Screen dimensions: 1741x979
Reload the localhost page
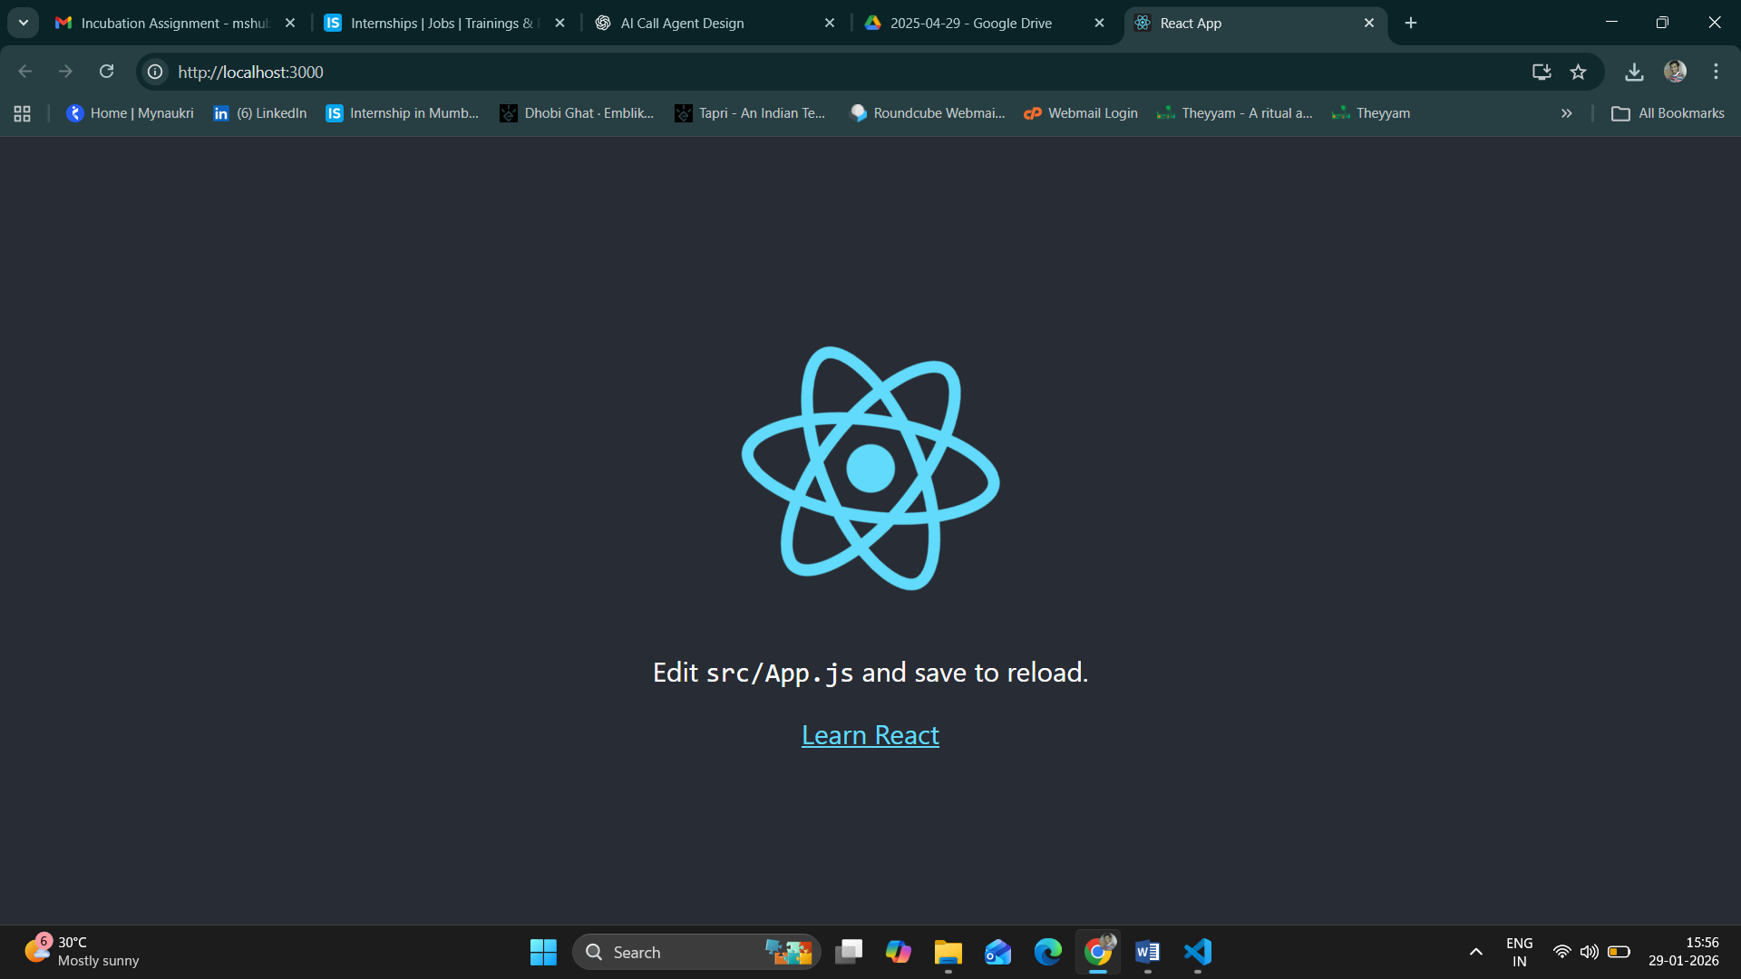(x=106, y=72)
